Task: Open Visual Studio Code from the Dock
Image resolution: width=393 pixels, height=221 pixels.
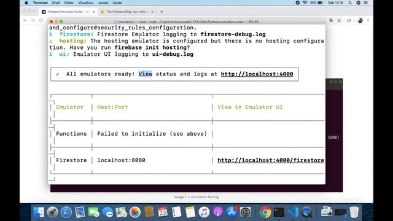Action: point(293,212)
